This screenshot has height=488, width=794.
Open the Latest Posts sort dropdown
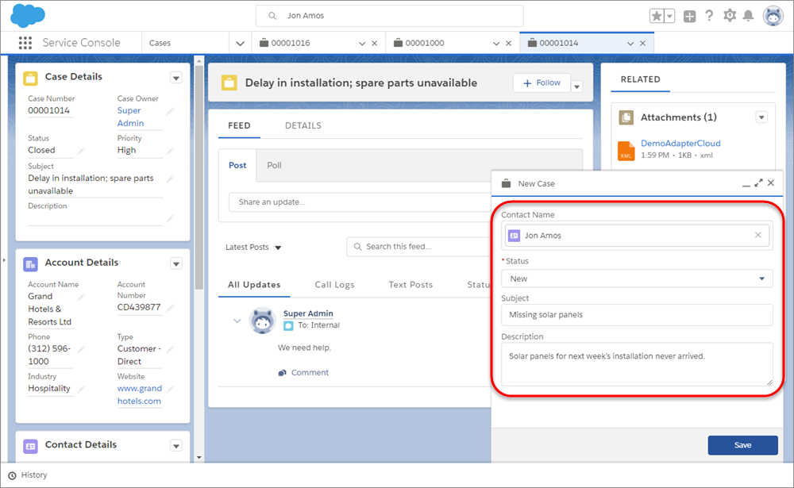tap(253, 248)
